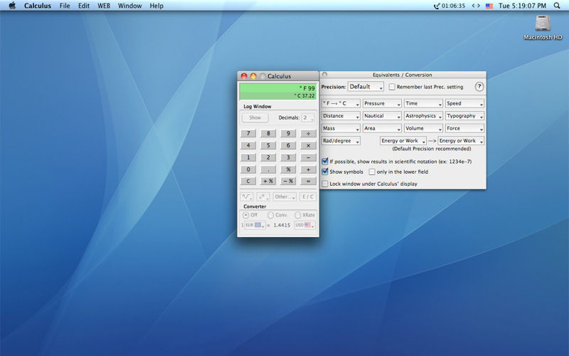Image resolution: width=569 pixels, height=356 pixels.
Task: Open the Decimals dropdown
Action: point(308,117)
